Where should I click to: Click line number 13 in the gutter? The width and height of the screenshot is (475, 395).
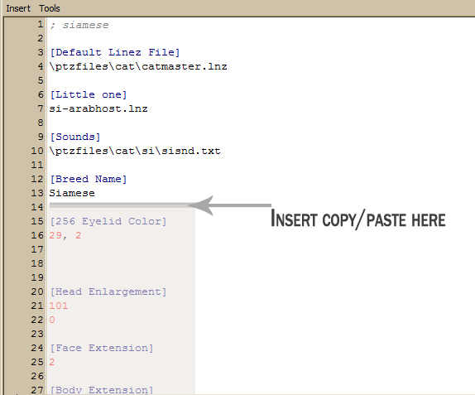tap(37, 193)
